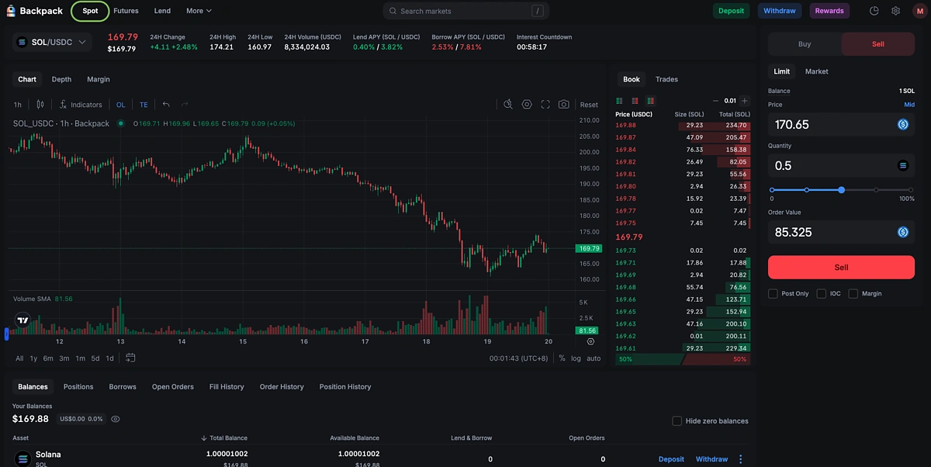Screen dimensions: 931x467
Task: Click SOL coin icon in Quantity field
Action: tap(903, 165)
